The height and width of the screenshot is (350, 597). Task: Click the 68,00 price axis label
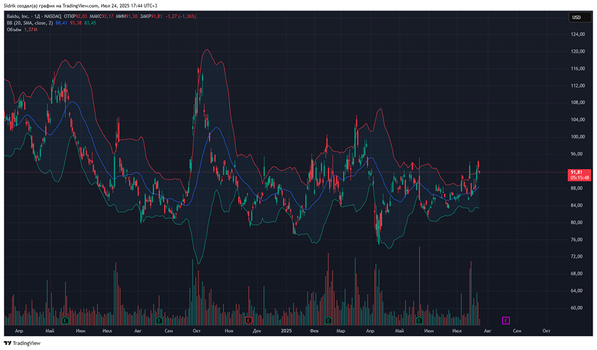pyautogui.click(x=577, y=274)
